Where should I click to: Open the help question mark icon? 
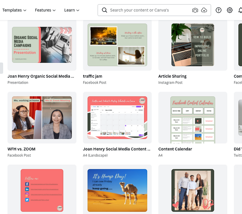[x=218, y=10]
